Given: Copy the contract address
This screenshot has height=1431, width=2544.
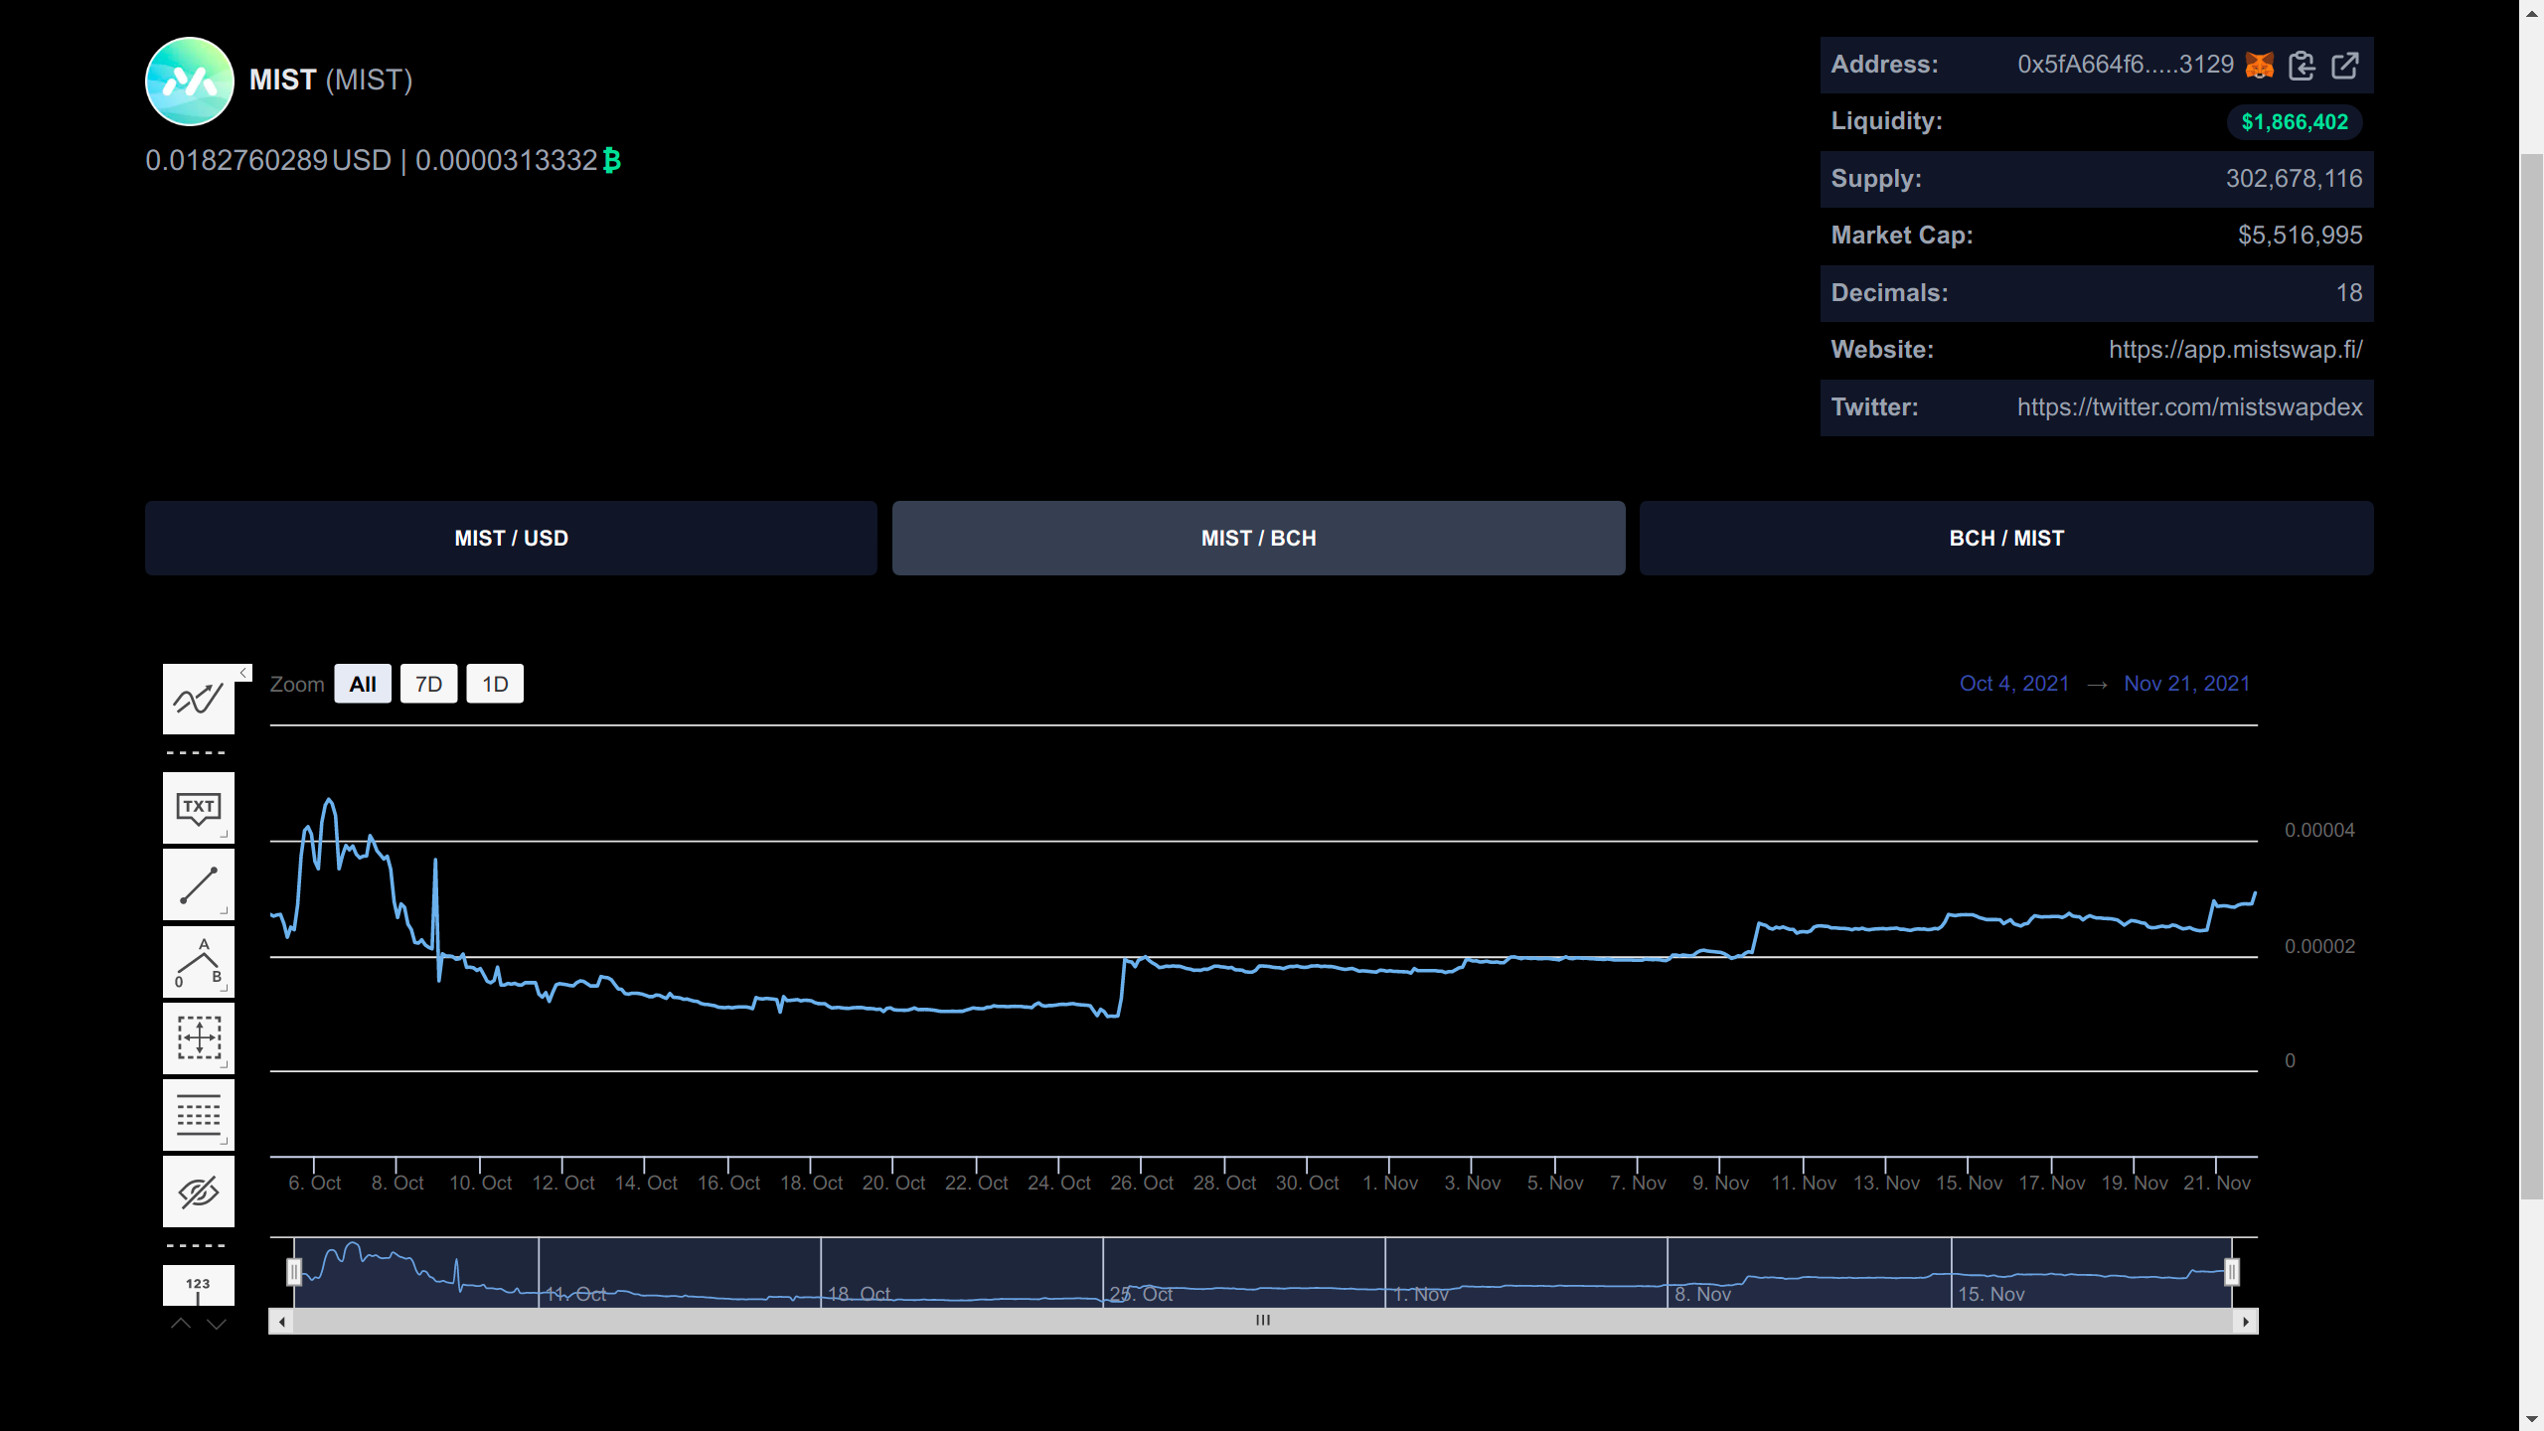Looking at the screenshot, I should click(2302, 66).
